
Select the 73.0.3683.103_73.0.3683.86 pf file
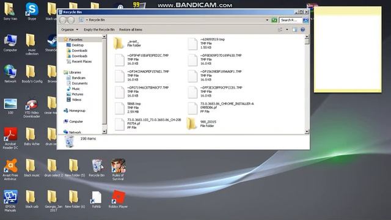click(x=148, y=123)
